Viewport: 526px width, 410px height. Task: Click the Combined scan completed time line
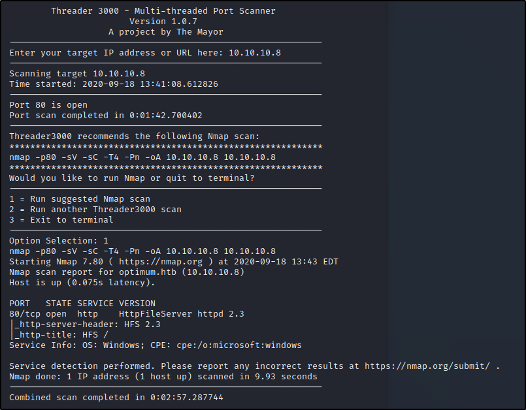(x=116, y=397)
